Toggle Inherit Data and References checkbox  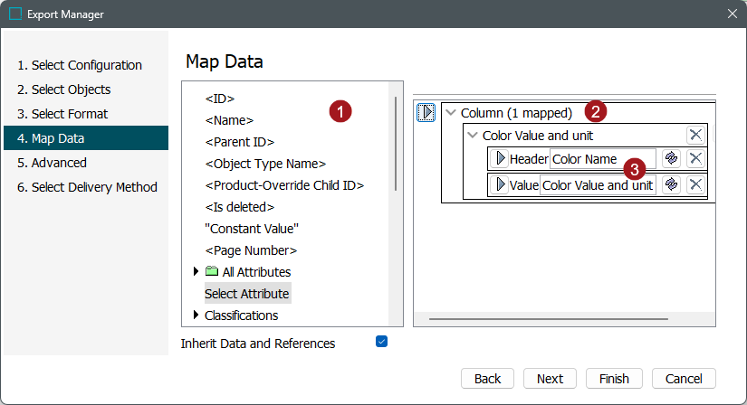(381, 342)
